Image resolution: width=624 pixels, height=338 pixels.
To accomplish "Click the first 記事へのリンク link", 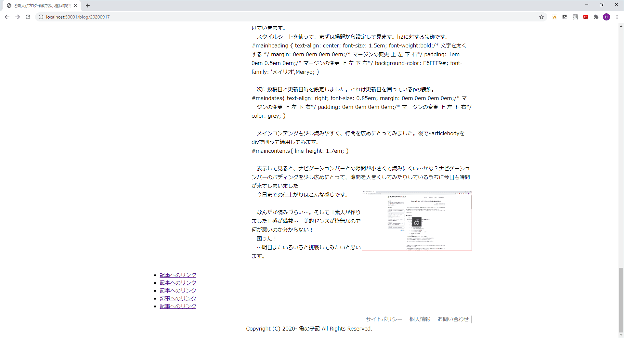I will (x=177, y=275).
